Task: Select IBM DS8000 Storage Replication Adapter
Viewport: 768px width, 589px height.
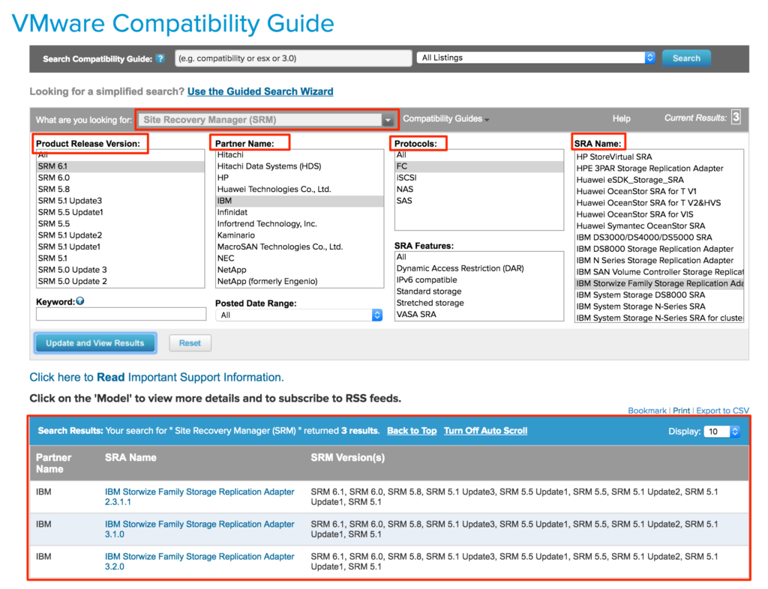Action: 659,249
